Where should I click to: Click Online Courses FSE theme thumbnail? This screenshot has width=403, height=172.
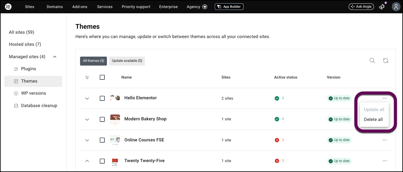pyautogui.click(x=115, y=140)
